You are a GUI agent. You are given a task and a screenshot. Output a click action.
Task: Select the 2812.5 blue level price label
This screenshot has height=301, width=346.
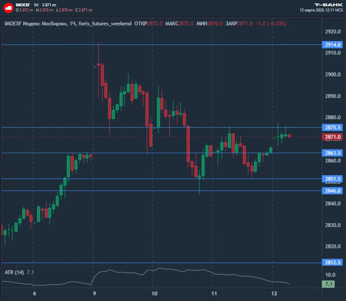point(332,262)
